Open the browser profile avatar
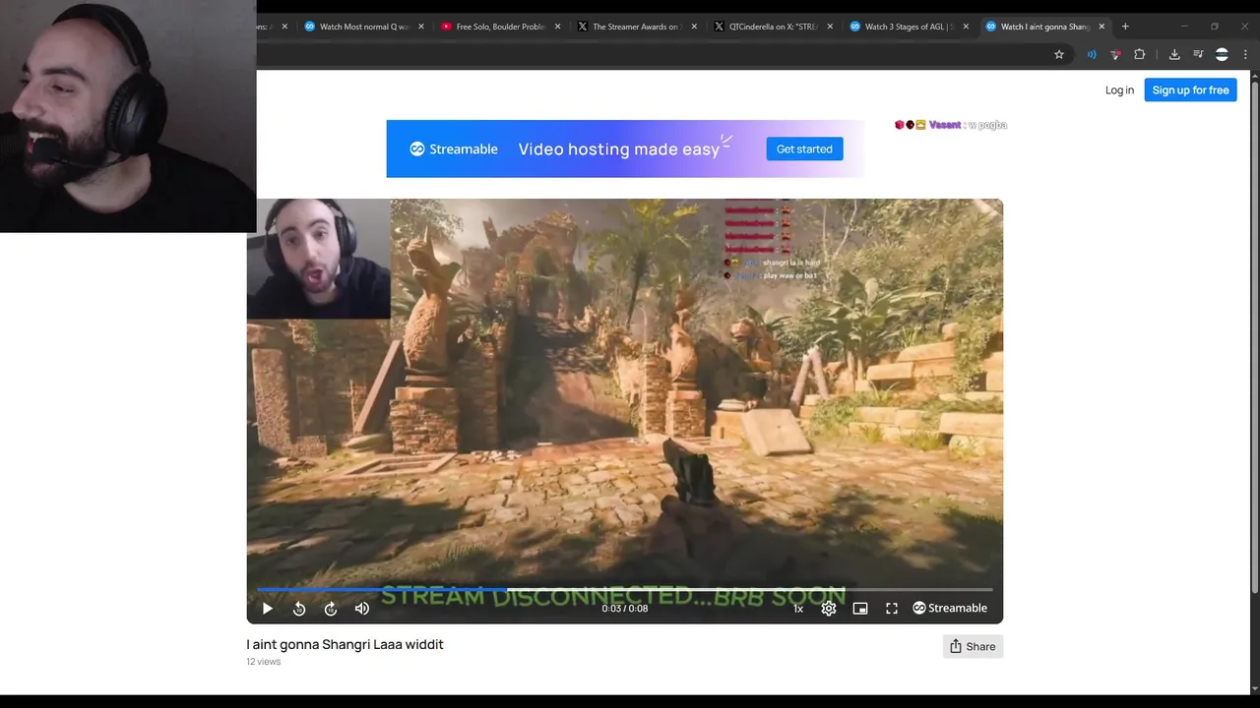Viewport: 1260px width, 708px height. coord(1222,55)
